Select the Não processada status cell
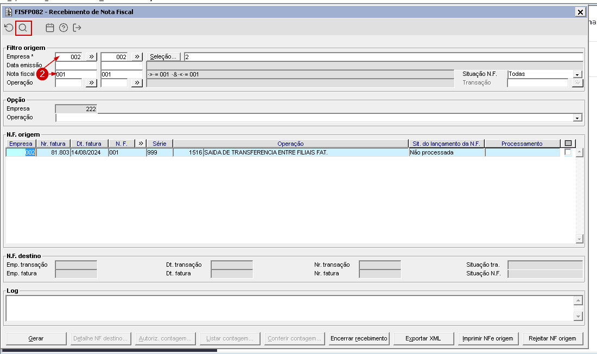Image resolution: width=597 pixels, height=354 pixels. pyautogui.click(x=446, y=152)
